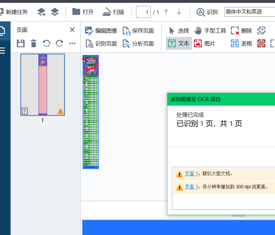Click the 处理已完成 status text

click(190, 115)
